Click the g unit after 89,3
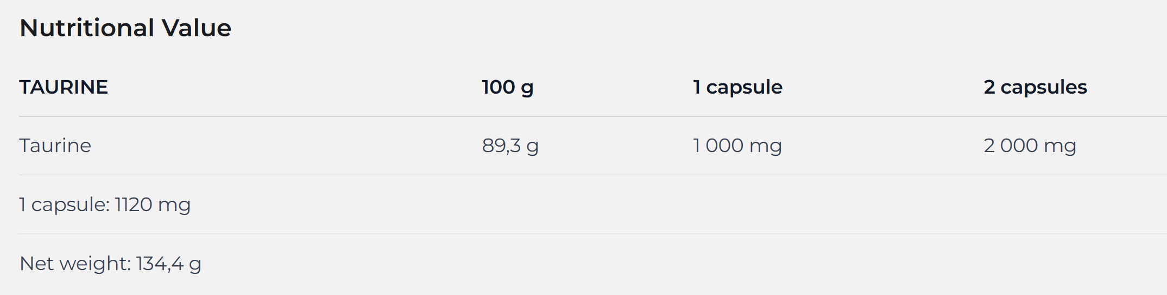The image size is (1167, 295). point(532,146)
